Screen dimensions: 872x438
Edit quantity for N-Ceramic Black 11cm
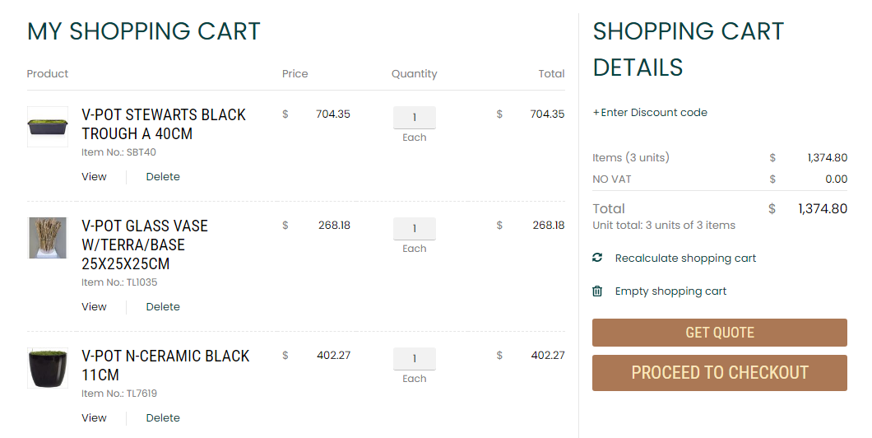415,359
